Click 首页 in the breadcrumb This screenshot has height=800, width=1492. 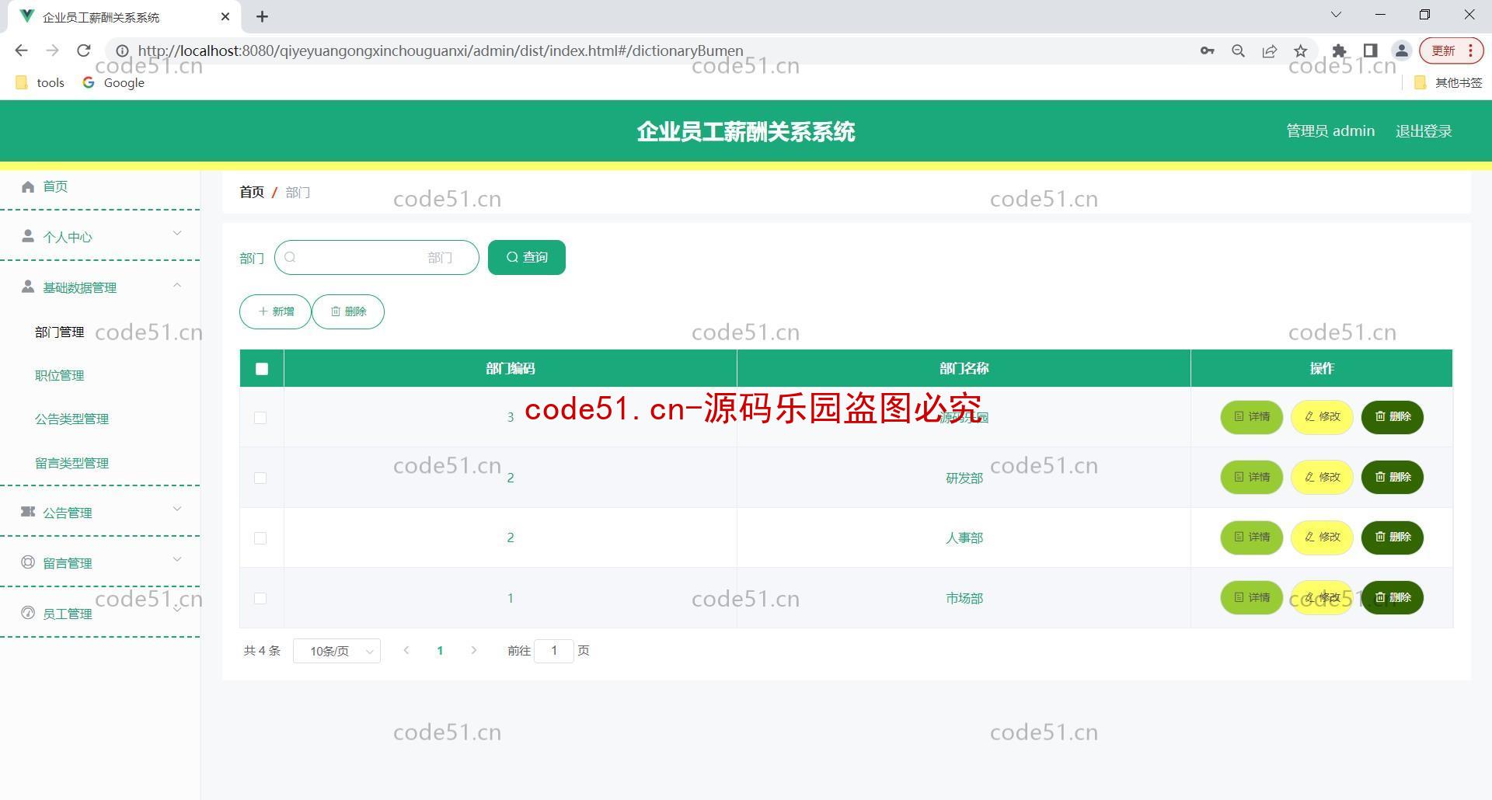coord(252,192)
